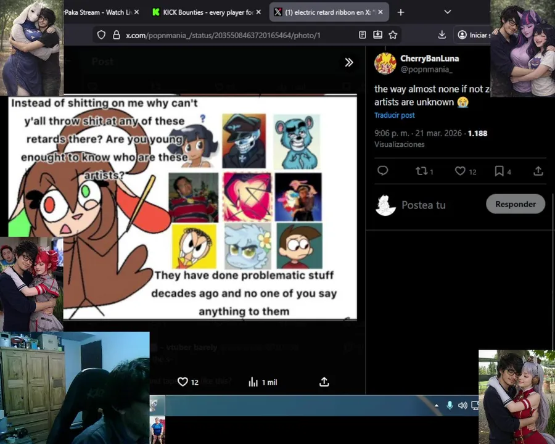Image resolution: width=555 pixels, height=444 pixels.
Task: Close the Paka Stream tab
Action: 137,12
